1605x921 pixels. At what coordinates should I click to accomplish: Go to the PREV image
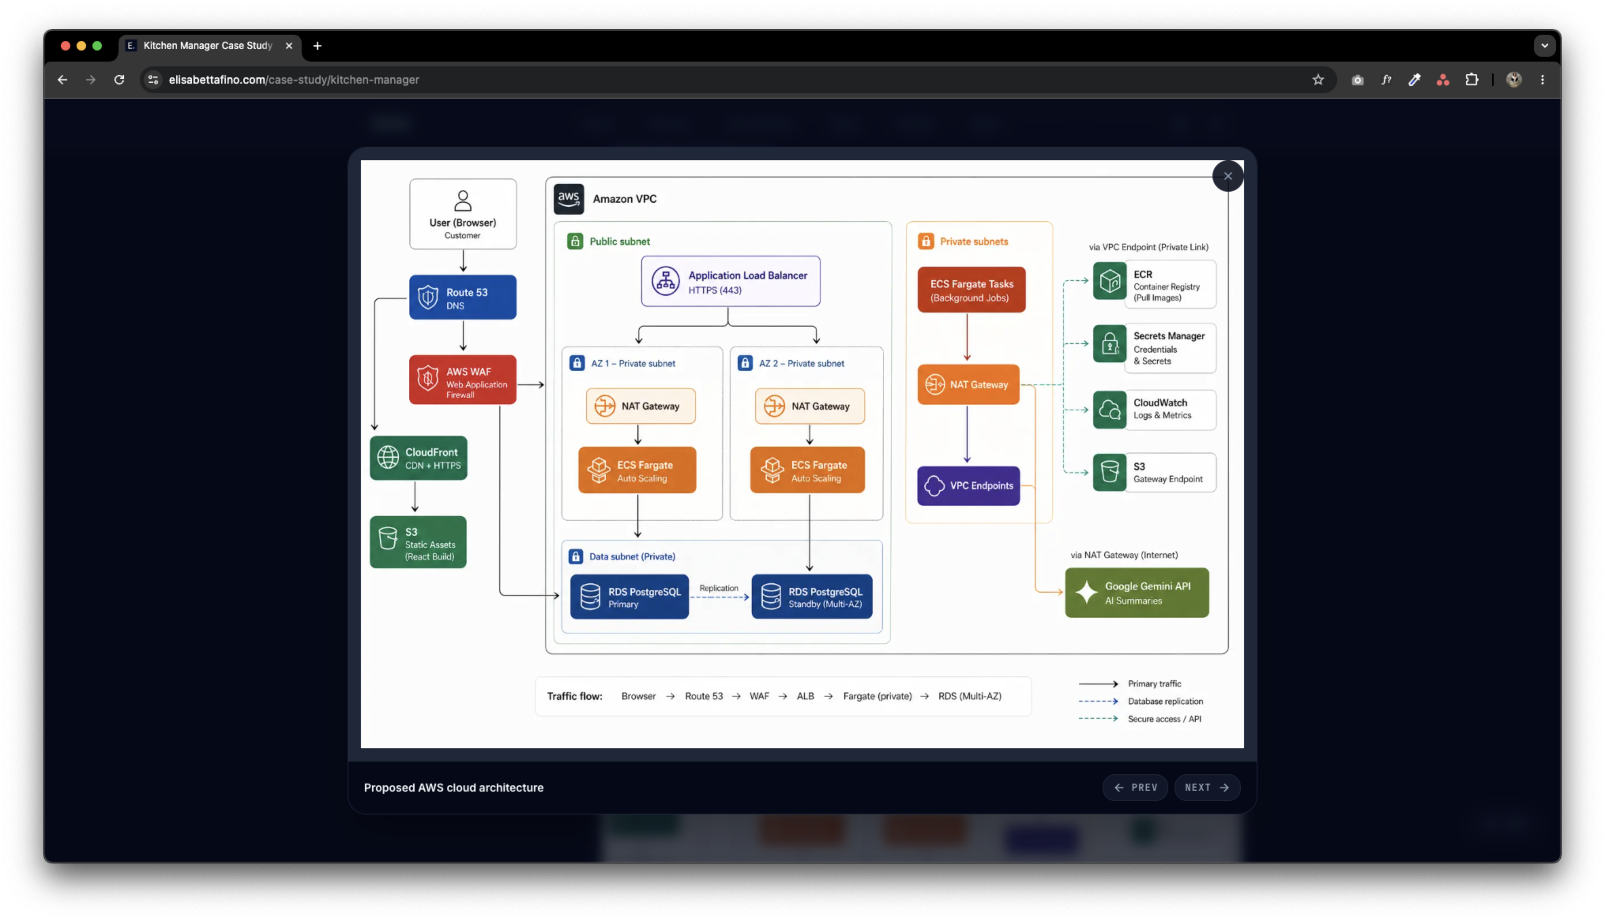point(1135,788)
